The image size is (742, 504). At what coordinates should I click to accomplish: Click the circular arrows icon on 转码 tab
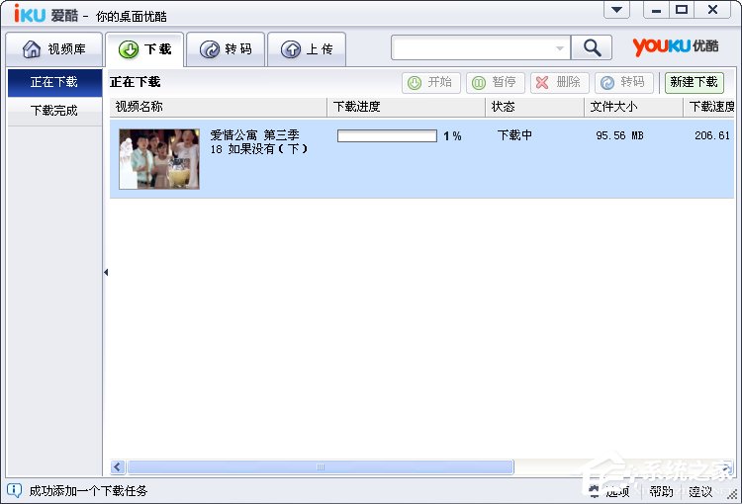210,49
